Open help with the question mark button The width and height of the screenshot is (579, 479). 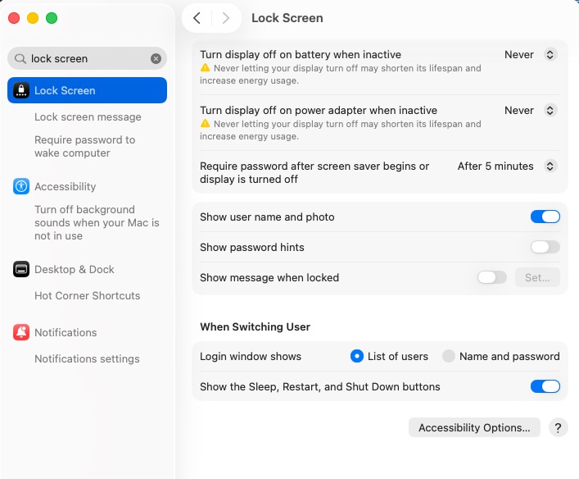558,427
